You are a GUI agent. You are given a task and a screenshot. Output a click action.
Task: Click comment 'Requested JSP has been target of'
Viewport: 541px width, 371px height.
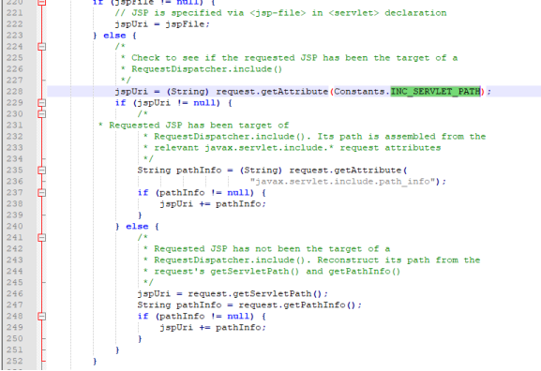tap(199, 126)
